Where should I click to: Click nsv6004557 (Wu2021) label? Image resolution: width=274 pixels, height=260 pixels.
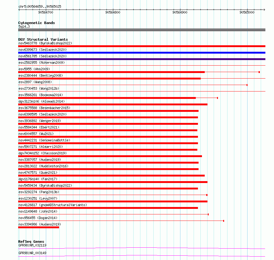(36, 134)
